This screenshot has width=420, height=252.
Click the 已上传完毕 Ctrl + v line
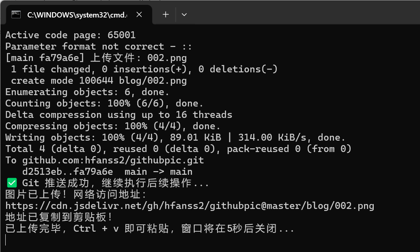click(150, 229)
